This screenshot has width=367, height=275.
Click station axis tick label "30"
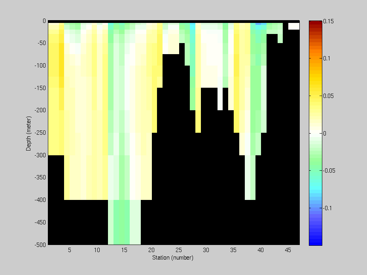(x=206, y=250)
